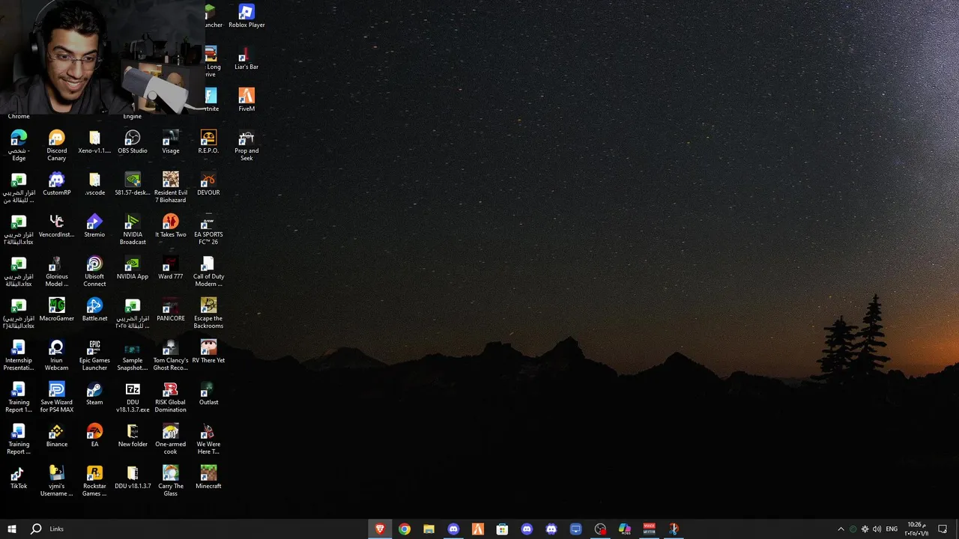Open Stremio from the desktop
The image size is (959, 539).
(94, 226)
